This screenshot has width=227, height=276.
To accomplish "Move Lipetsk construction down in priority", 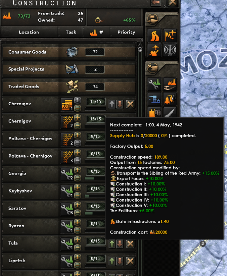I will click(120, 261).
